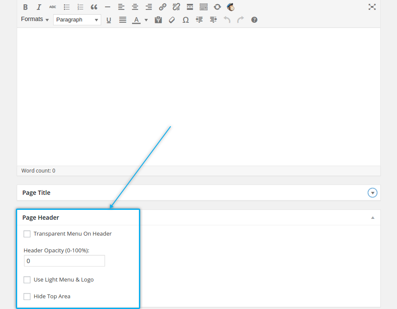Toggle fullscreen distraction-free writing mode
Image resolution: width=397 pixels, height=309 pixels.
(x=372, y=7)
